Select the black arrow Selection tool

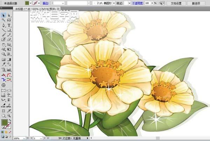tap(3, 16)
